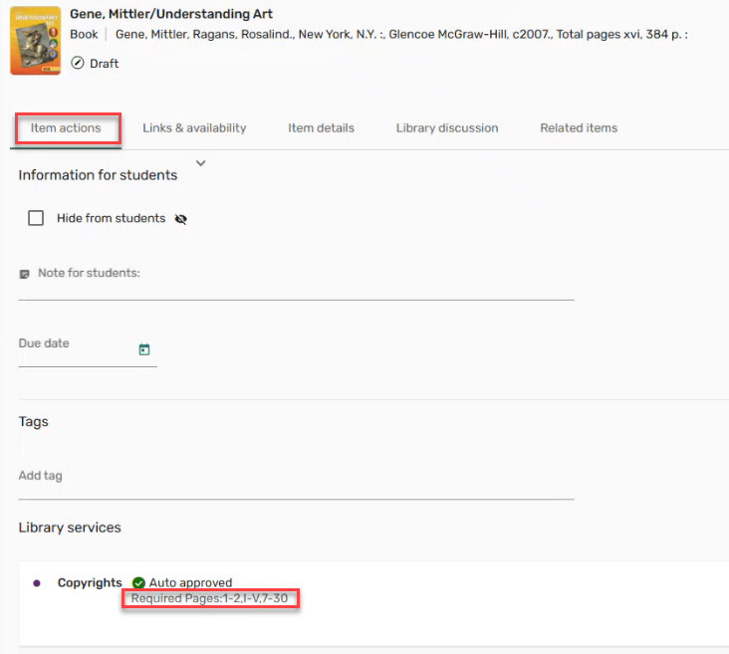Click the crossed-eye icon beside Hide from students

181,219
